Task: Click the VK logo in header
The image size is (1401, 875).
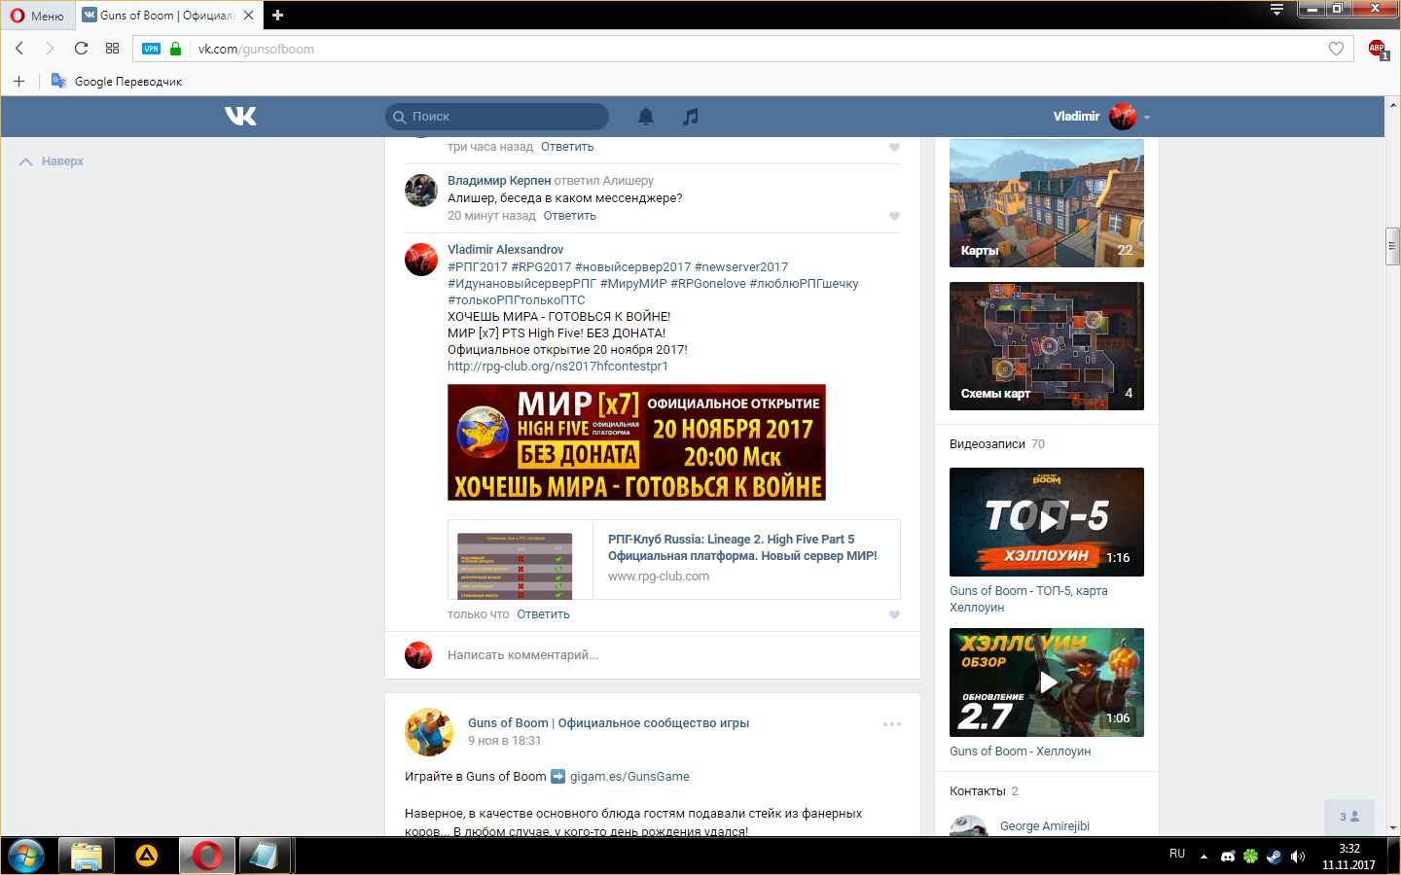Action: [240, 116]
